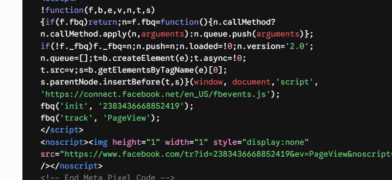The height and width of the screenshot is (180, 392).
Task: Click s.parentNode.insertBefore(t,s) in the code
Action: tap(112, 82)
